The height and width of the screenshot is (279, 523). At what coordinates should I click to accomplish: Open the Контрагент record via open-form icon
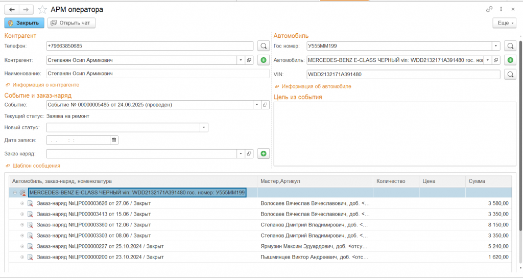point(249,60)
